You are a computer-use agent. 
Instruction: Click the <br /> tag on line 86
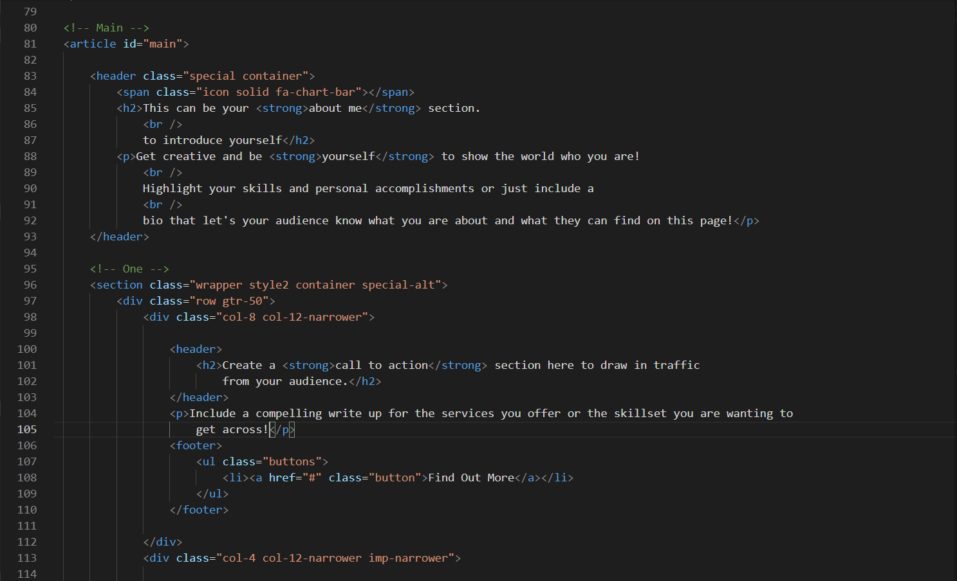163,124
